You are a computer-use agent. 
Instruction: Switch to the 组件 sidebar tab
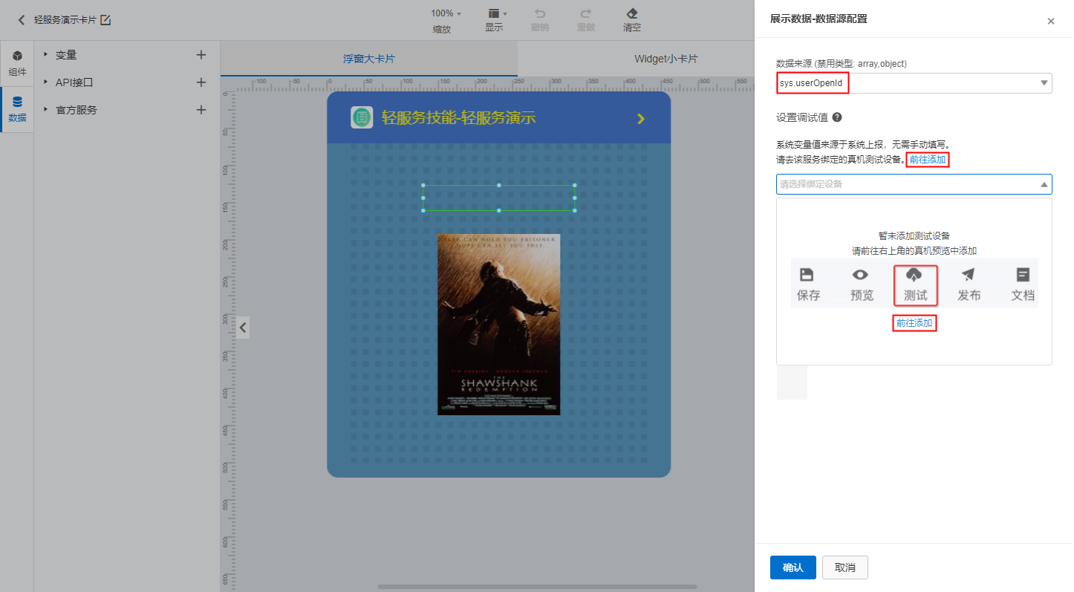pyautogui.click(x=17, y=63)
